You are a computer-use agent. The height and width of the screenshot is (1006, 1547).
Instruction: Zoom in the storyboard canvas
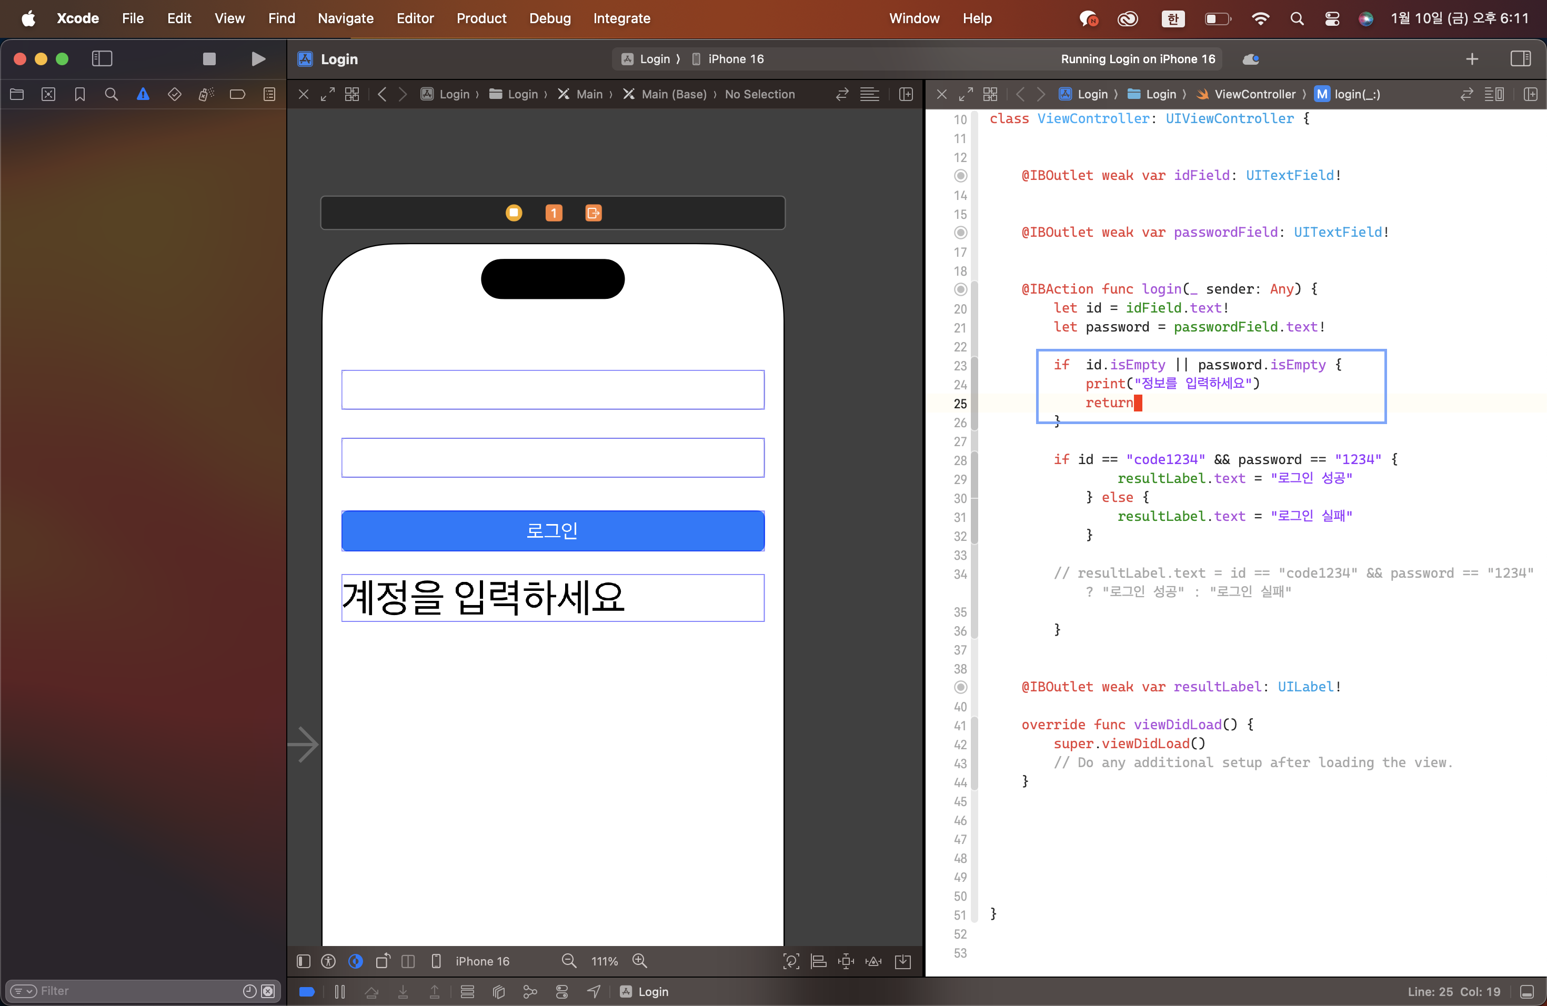640,961
